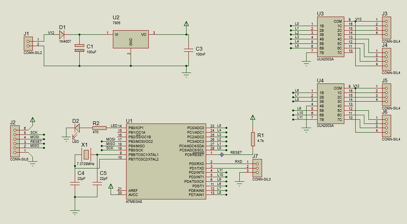Select the ATMEGA8 microcontroller U1 body
This screenshot has width=407, height=224.
[x=166, y=161]
